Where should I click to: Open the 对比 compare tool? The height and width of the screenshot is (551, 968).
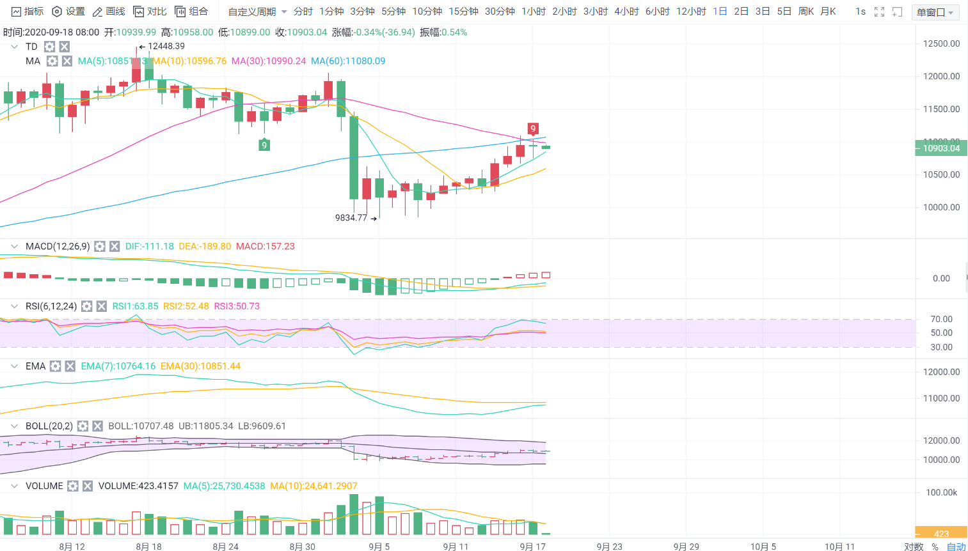click(x=150, y=12)
